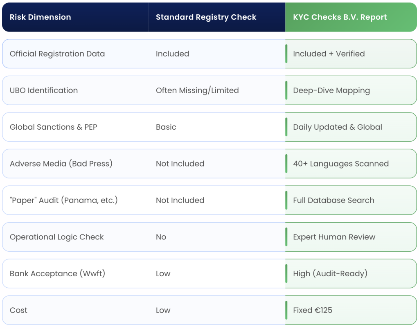Select the 'High (Audit-Ready)' cell
This screenshot has height=329, width=419.
(330, 273)
